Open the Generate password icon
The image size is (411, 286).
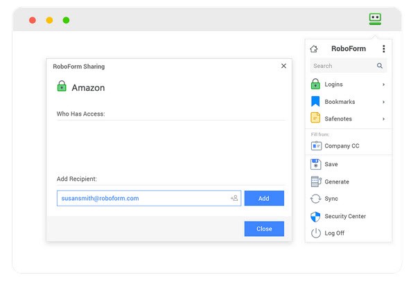coord(316,181)
